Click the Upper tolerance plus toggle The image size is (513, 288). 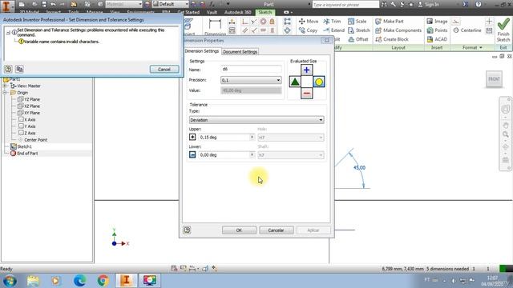pos(192,137)
